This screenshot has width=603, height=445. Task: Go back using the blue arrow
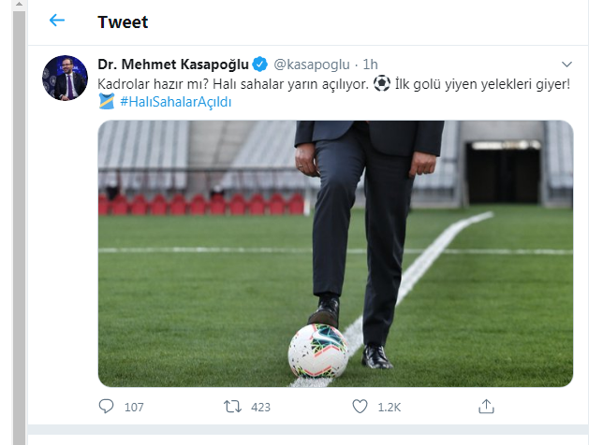(57, 21)
